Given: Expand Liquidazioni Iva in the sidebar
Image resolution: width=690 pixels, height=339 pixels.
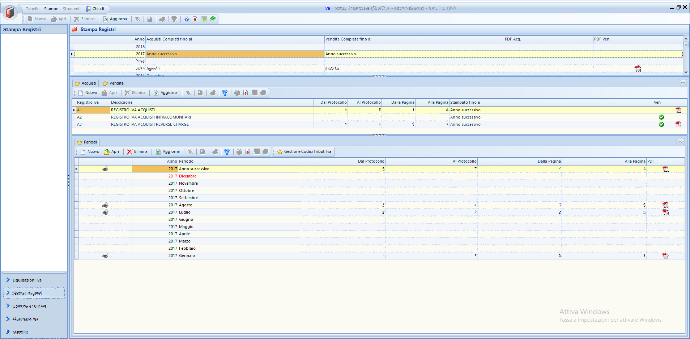Looking at the screenshot, I should point(27,280).
